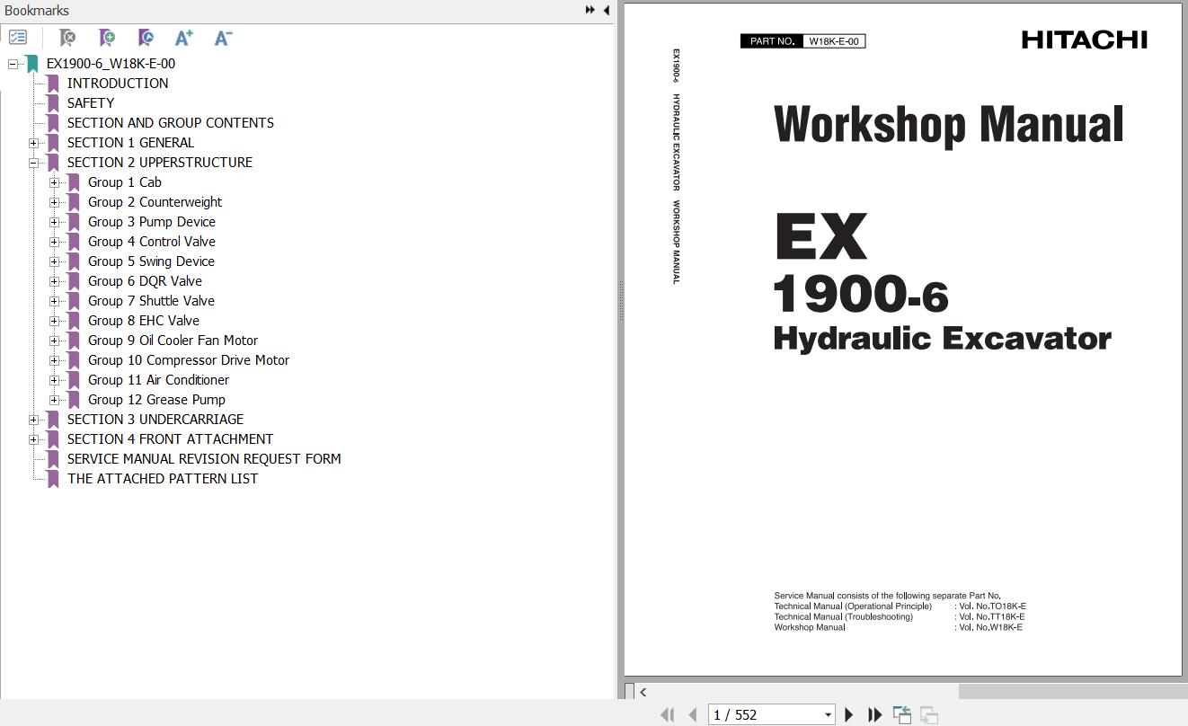
Task: Click bookmark icon beside THE ATTACHED PATTERN LIST
Action: (53, 479)
